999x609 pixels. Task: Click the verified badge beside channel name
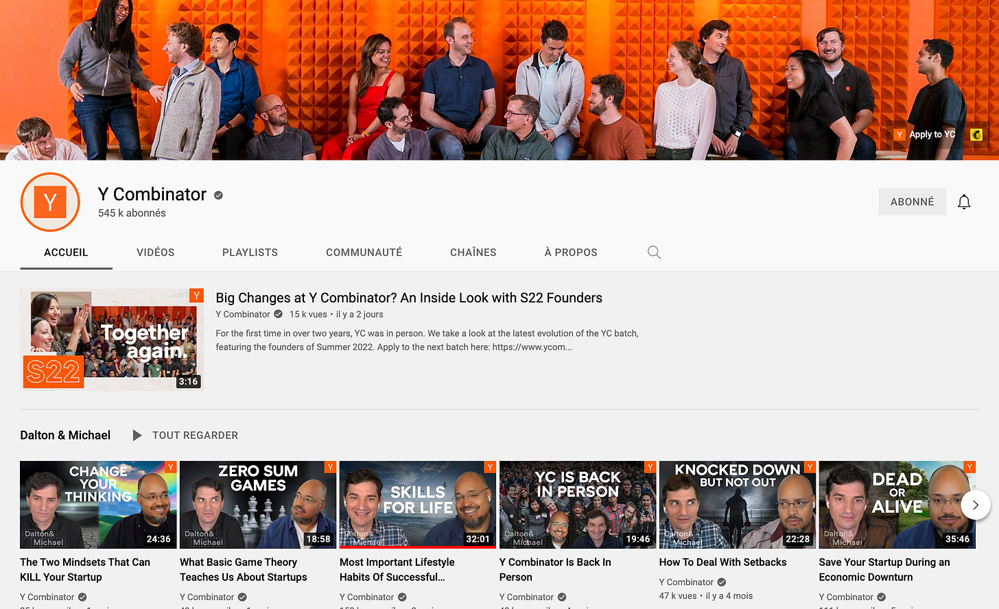tap(218, 195)
